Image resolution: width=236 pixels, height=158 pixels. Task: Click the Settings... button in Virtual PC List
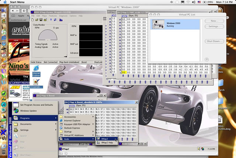click(214, 27)
